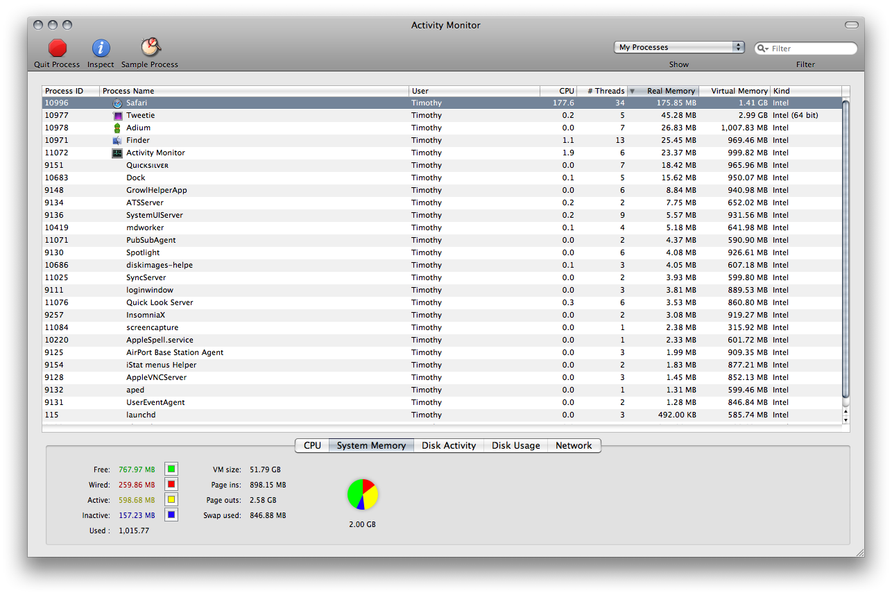Switch to the CPU tab

pyautogui.click(x=312, y=445)
